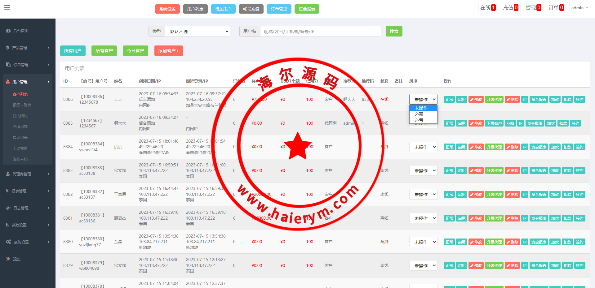
Task: Click pencil 修改 button for user 8386
Action: coord(476,100)
